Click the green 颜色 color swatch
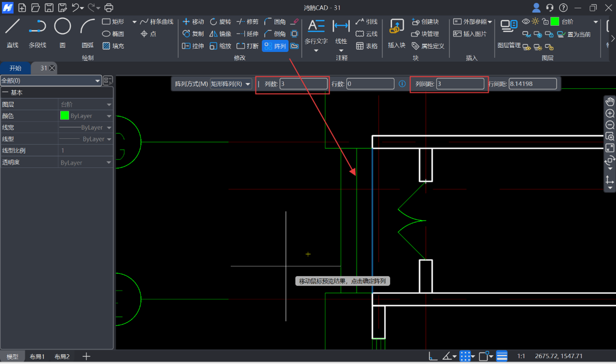The image size is (616, 364). [x=65, y=116]
